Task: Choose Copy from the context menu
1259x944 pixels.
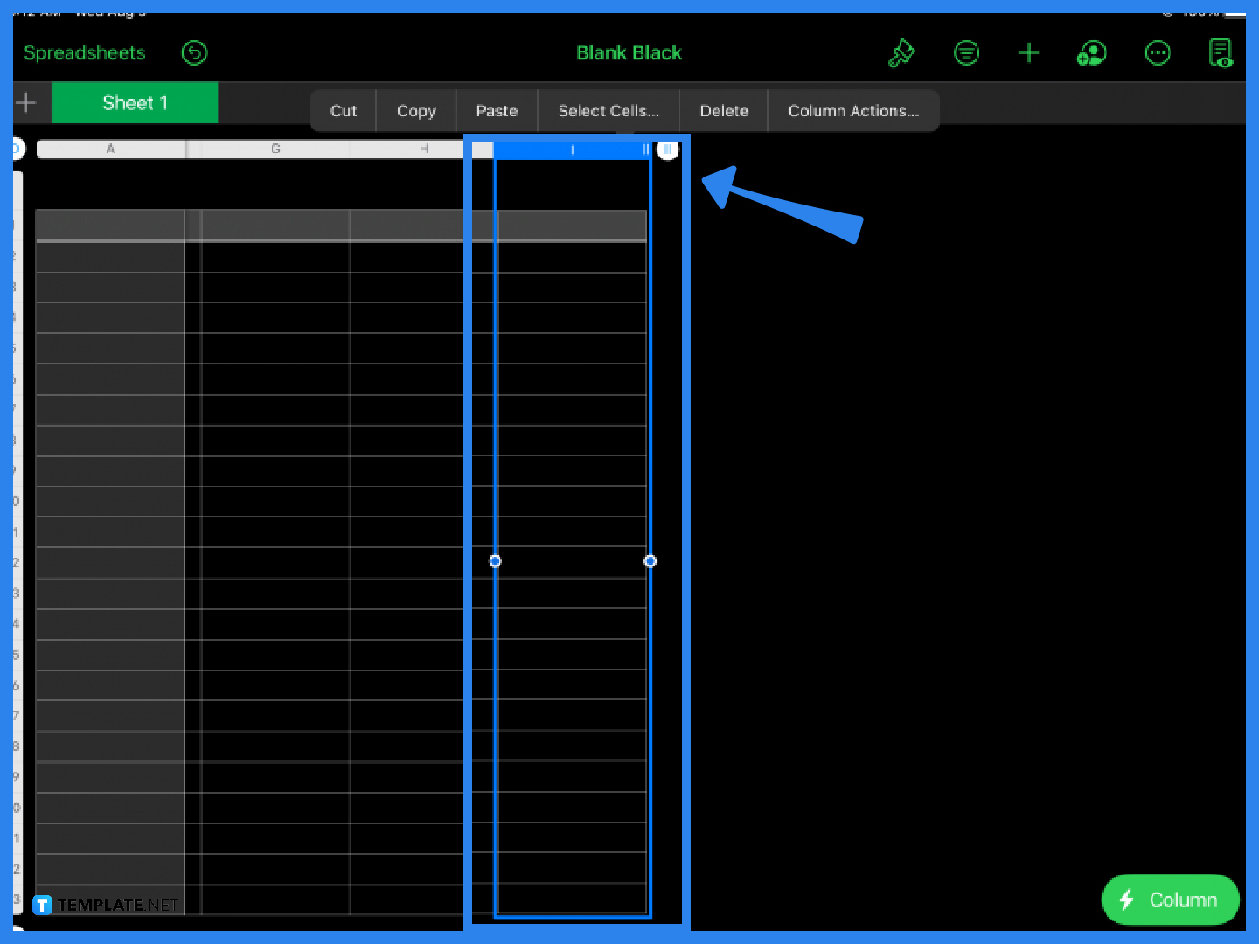Action: (415, 110)
